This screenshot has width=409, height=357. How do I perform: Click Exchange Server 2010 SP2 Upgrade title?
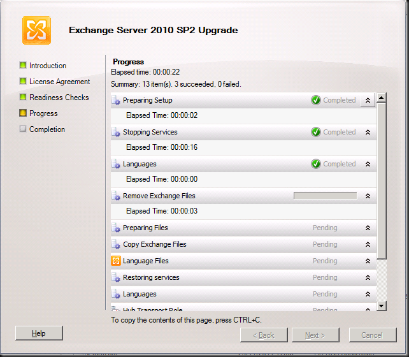click(x=154, y=30)
